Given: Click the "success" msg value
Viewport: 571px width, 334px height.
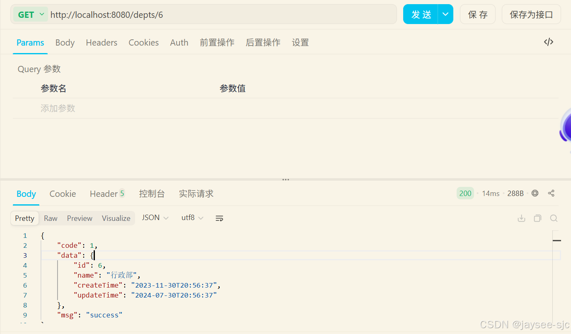Looking at the screenshot, I should (x=104, y=315).
